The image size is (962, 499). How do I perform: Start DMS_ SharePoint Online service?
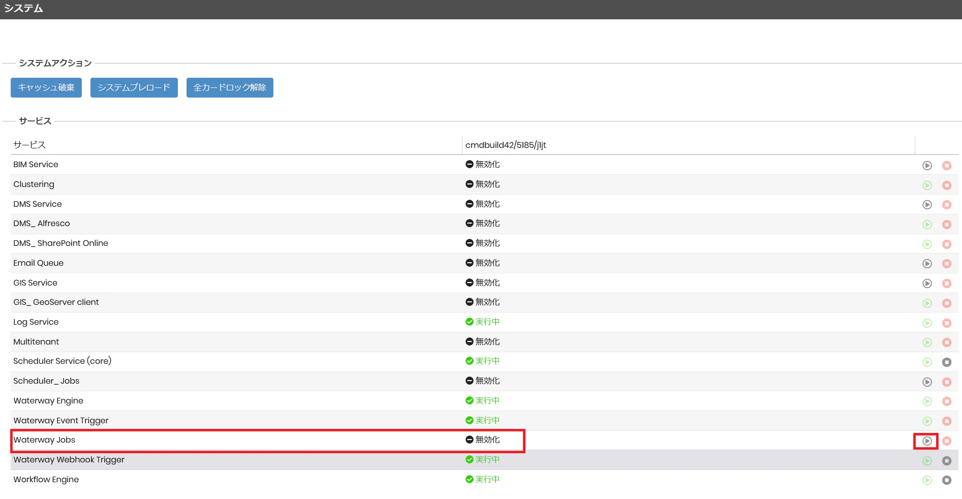(927, 244)
